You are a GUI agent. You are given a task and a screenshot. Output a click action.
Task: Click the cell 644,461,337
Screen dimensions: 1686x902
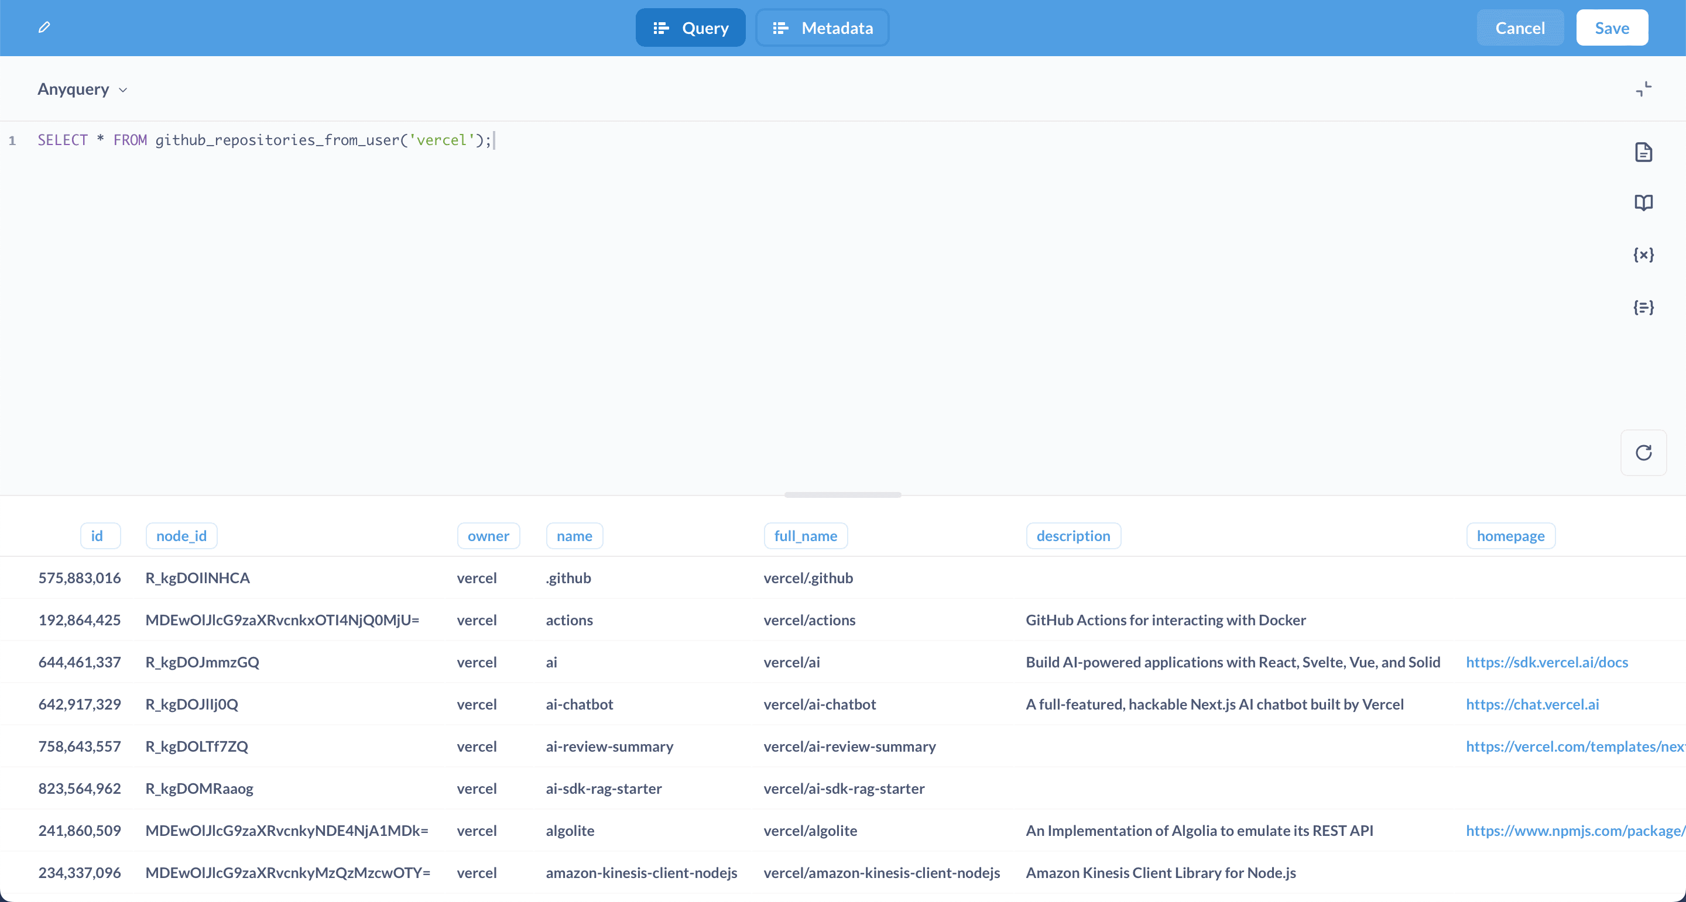pos(79,662)
